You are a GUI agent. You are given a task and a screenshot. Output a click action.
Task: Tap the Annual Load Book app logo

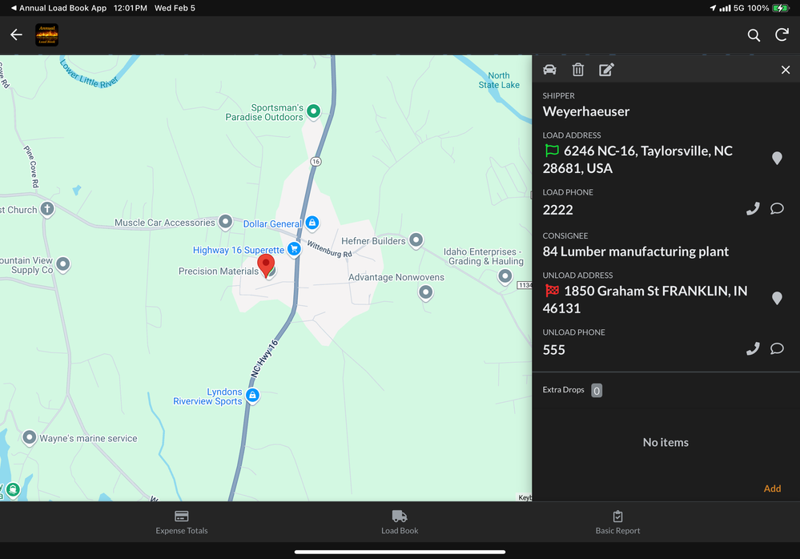(46, 34)
